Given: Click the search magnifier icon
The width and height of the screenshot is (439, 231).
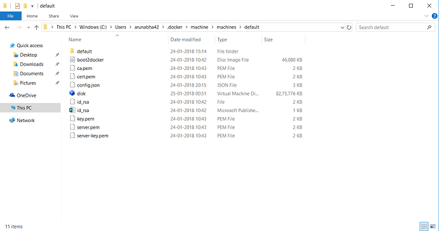Looking at the screenshot, I should click(429, 27).
